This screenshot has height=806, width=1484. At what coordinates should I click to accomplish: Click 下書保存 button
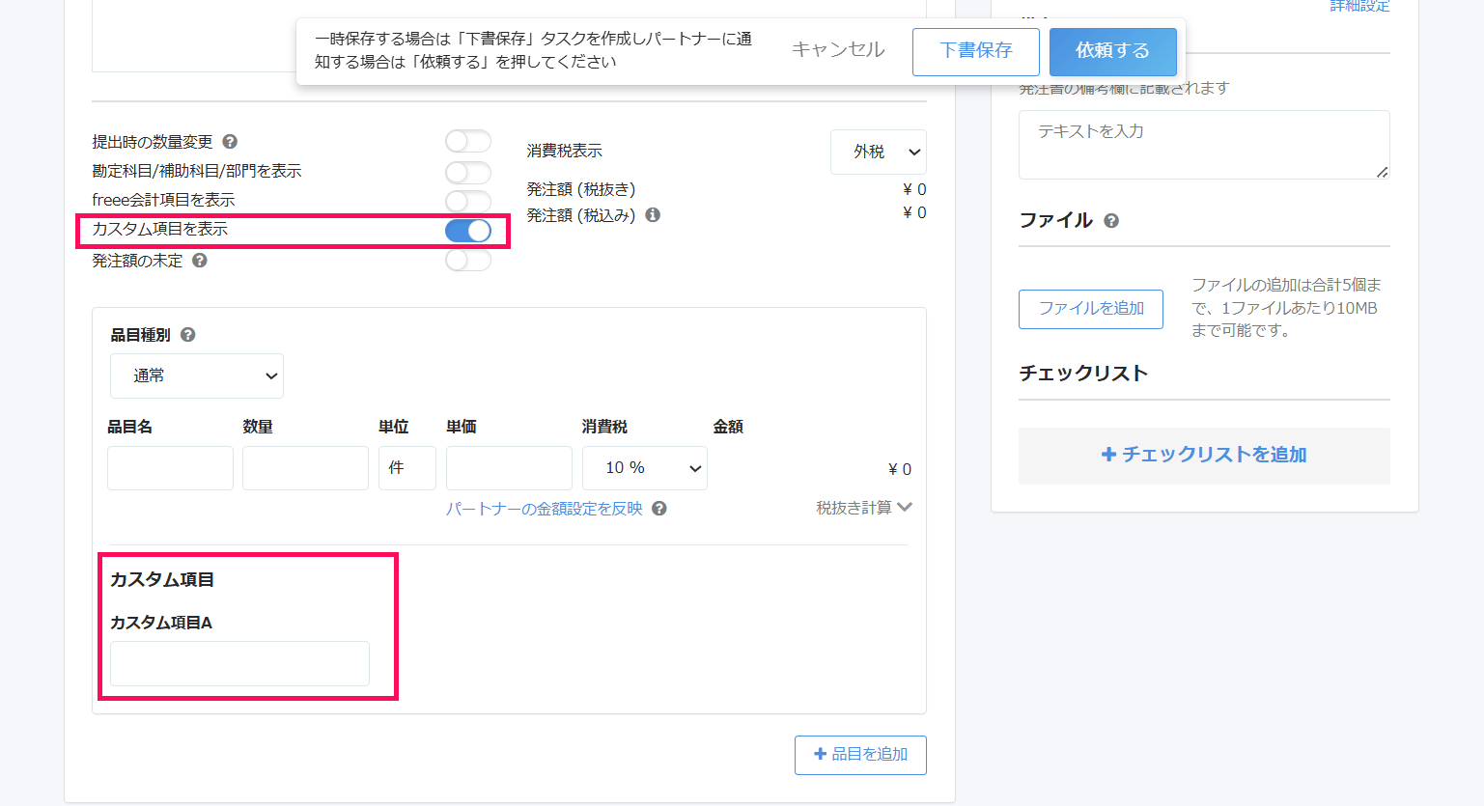(x=976, y=51)
